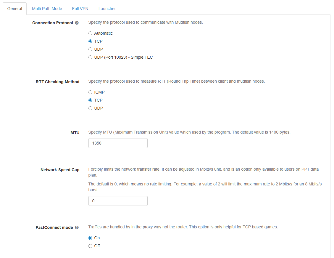Image resolution: width=334 pixels, height=258 pixels.
Task: Open the Launcher tab
Action: coord(107,9)
